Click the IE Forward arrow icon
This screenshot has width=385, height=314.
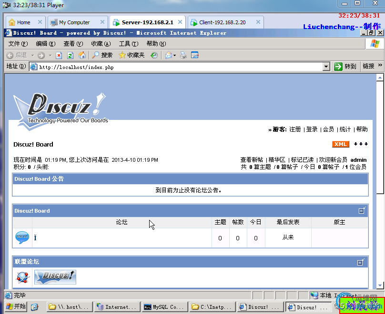coord(41,55)
